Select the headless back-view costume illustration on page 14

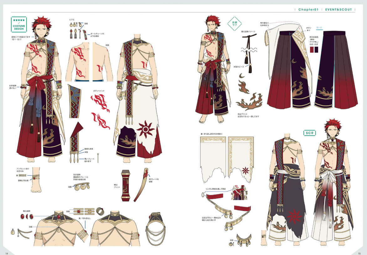(x=138, y=98)
